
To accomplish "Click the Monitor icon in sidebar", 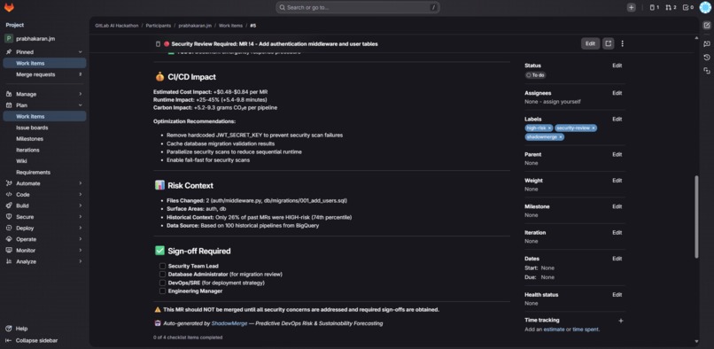I will coord(9,250).
